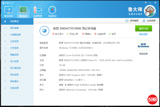160x107 pixels.
Task: Show 功耗估算 in the sidebar
Action: pos(14,88)
